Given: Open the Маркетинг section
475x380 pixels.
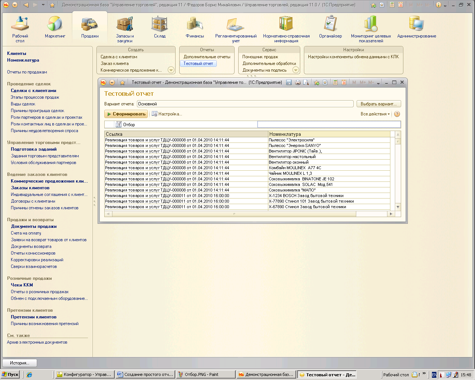Looking at the screenshot, I should (55, 27).
